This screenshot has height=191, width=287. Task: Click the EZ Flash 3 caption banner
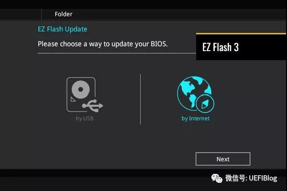coord(241,47)
